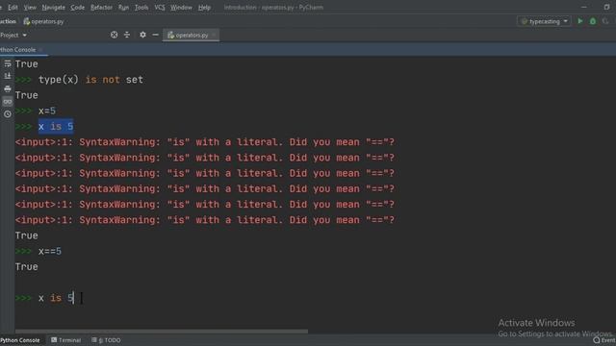Toggle show variables glasses icon
The width and height of the screenshot is (616, 346).
(8, 102)
